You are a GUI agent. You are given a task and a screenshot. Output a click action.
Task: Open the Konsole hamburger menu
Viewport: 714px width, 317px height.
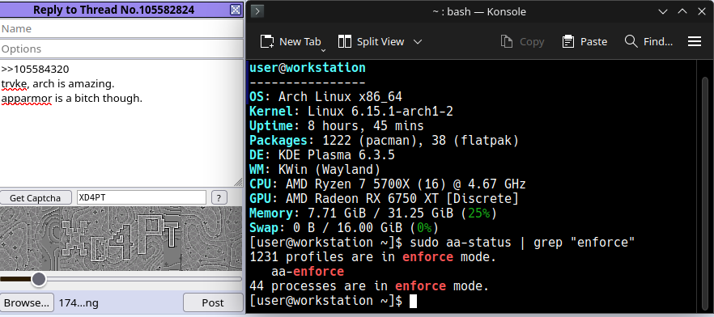point(695,42)
